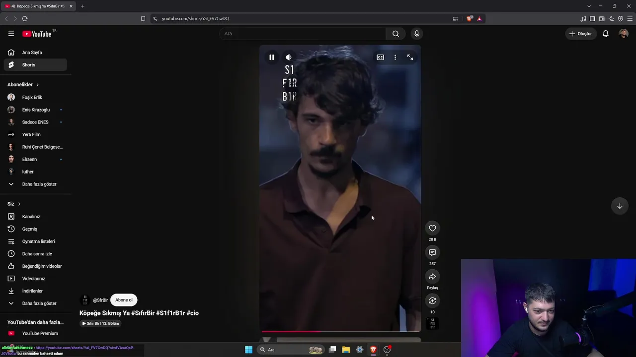Open Leo AI sparkle icon

[x=611, y=19]
